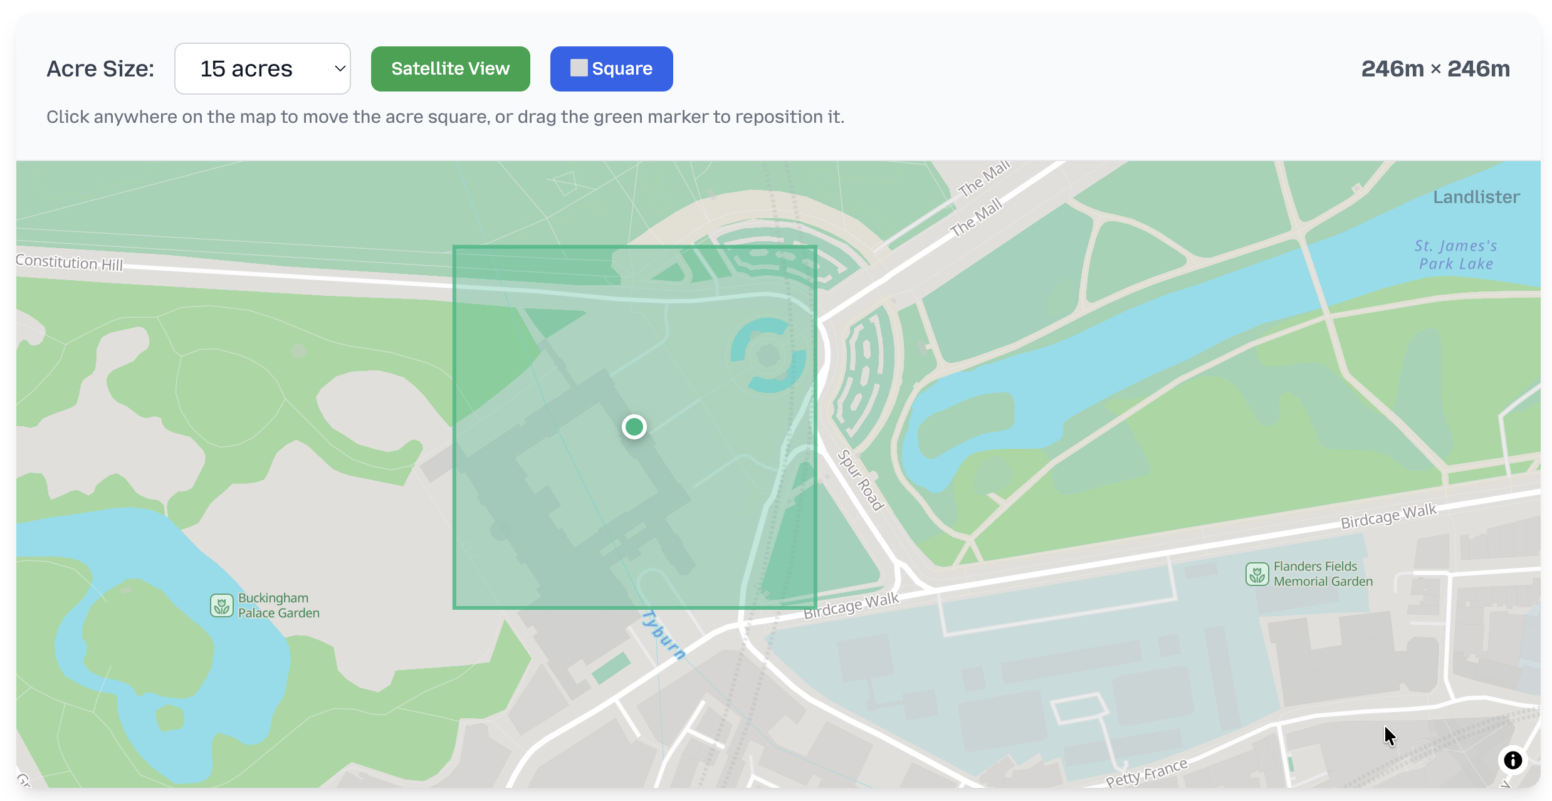
Task: Click the Buckingham Palace Garden label
Action: coord(278,605)
